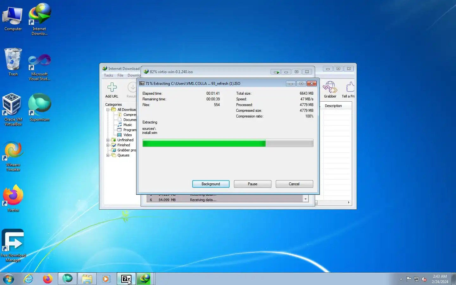Viewport: 456px width, 285px height.
Task: Select Supermium desktop shortcut
Action: 39,107
